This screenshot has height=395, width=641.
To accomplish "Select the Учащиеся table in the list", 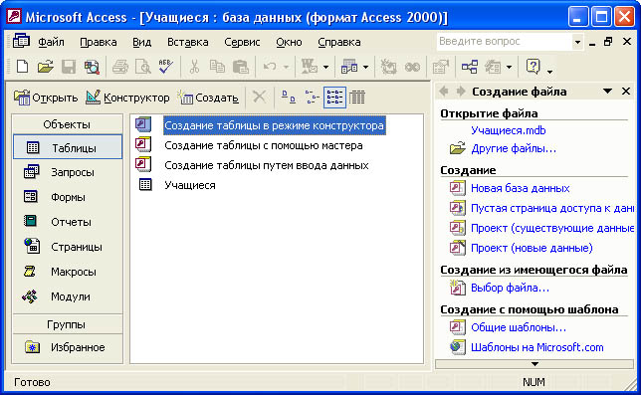I will tap(190, 185).
